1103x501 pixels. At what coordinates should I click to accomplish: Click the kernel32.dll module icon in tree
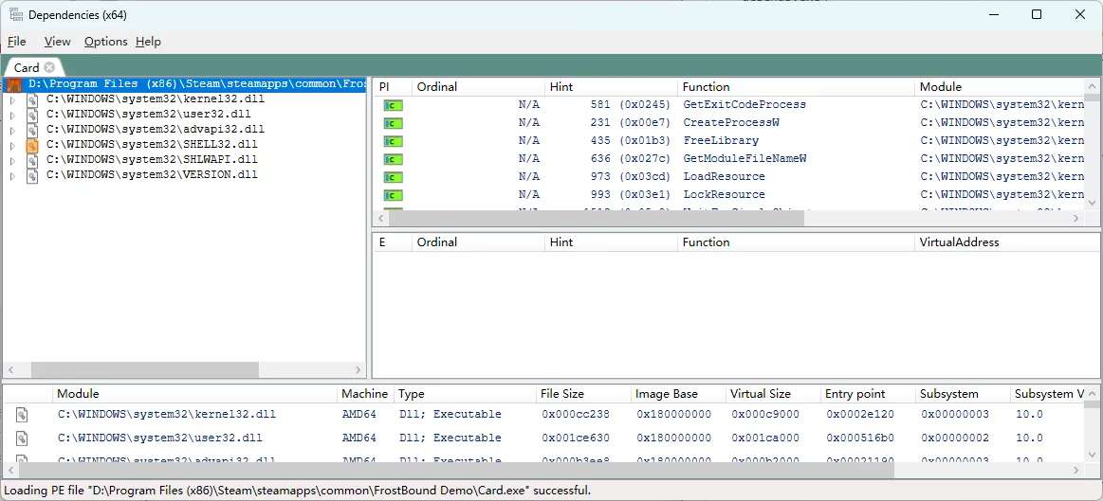point(32,99)
